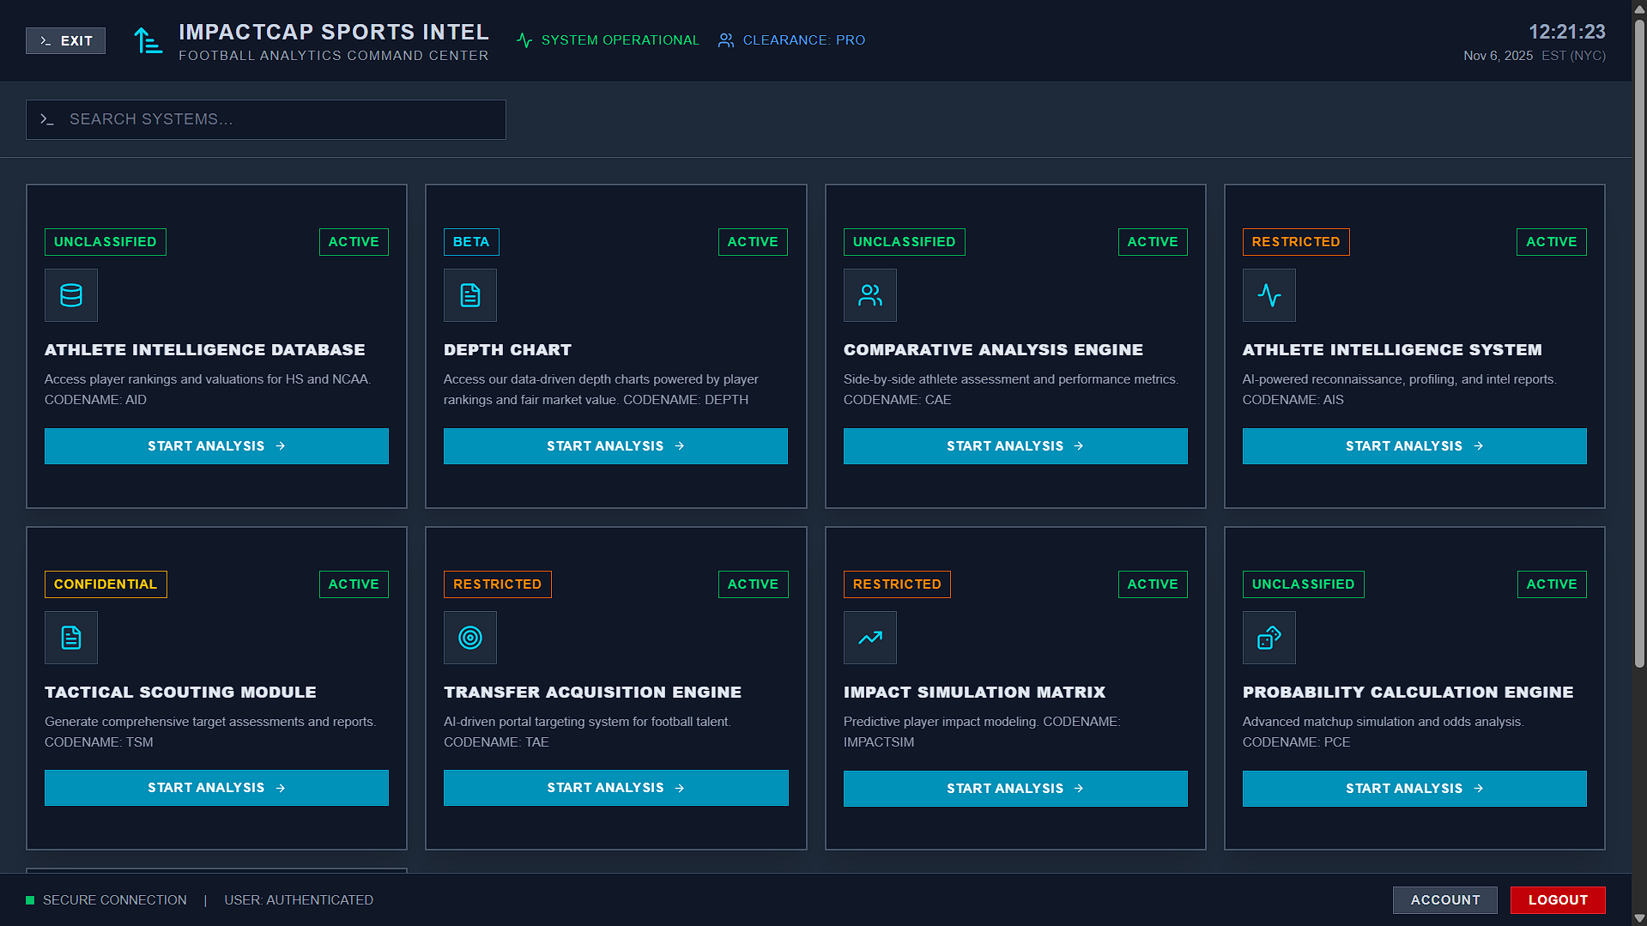Click the ImpactCap Sports Intel logo
Screen dimensions: 1647x926
coord(148,39)
